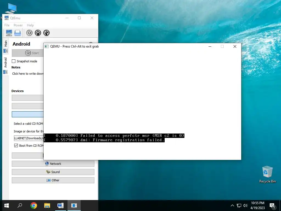
Task: Open the File menu in QtEmu
Action: tap(7, 25)
